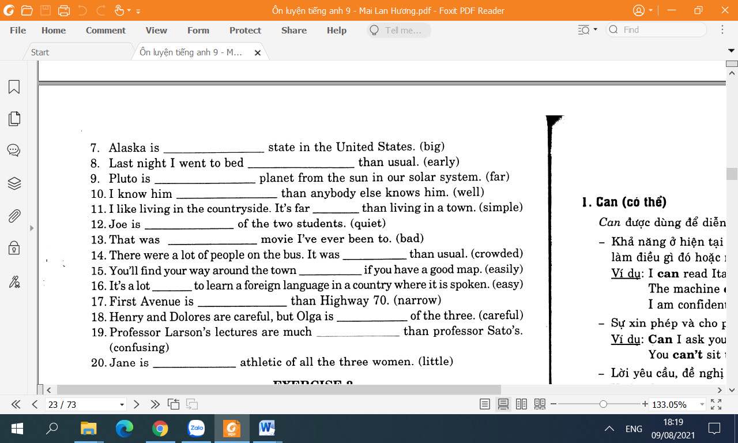The width and height of the screenshot is (738, 443).
Task: Open the Protect tab
Action: point(245,30)
